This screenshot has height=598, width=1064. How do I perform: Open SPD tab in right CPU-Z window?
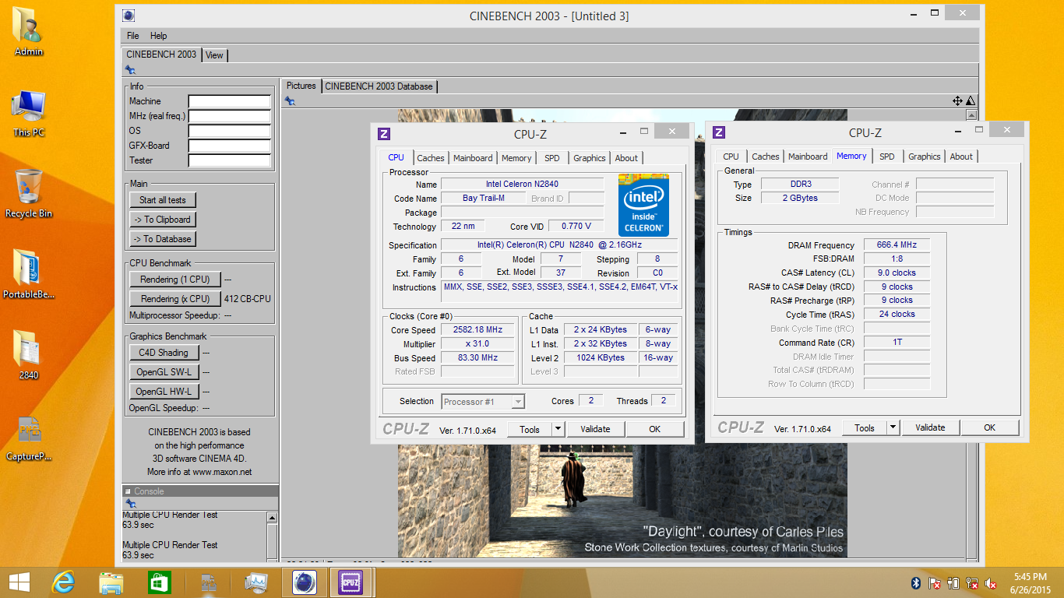tap(887, 157)
